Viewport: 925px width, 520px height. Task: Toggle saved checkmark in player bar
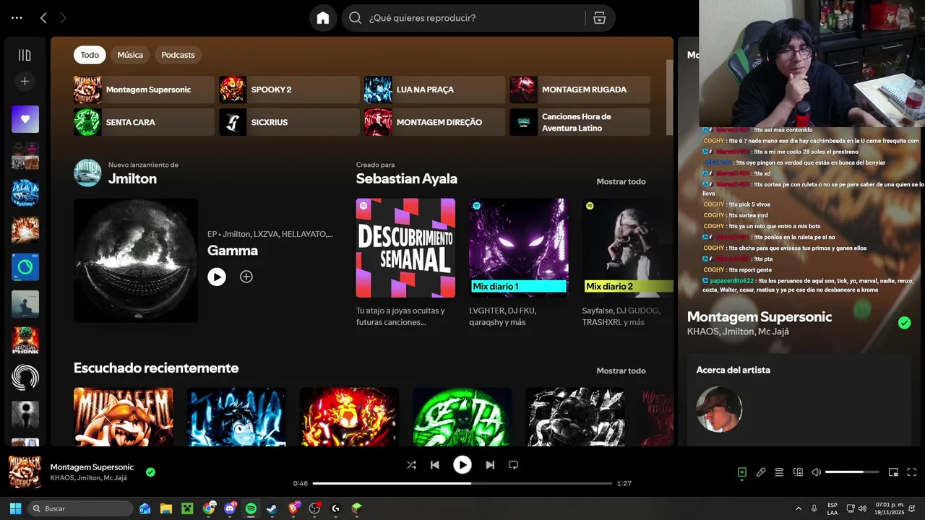(150, 472)
